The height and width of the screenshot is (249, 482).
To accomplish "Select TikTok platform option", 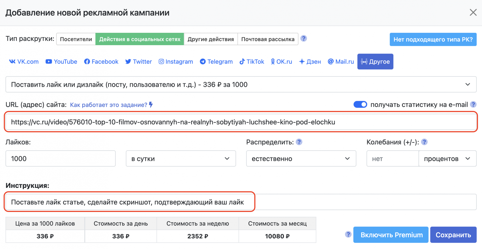I will pos(252,62).
